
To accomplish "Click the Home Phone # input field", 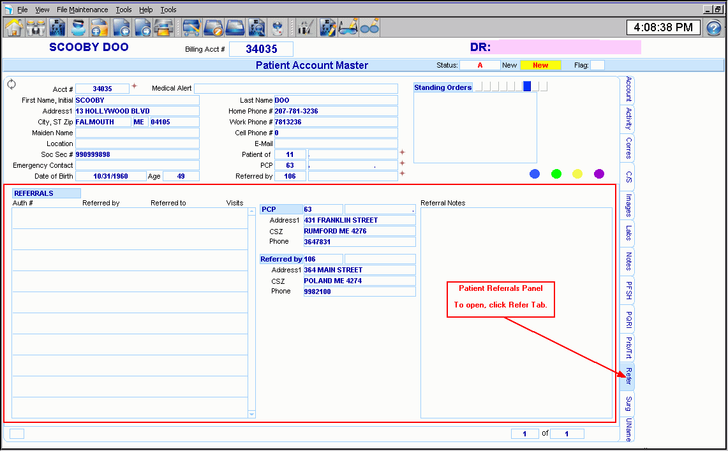I will point(336,111).
